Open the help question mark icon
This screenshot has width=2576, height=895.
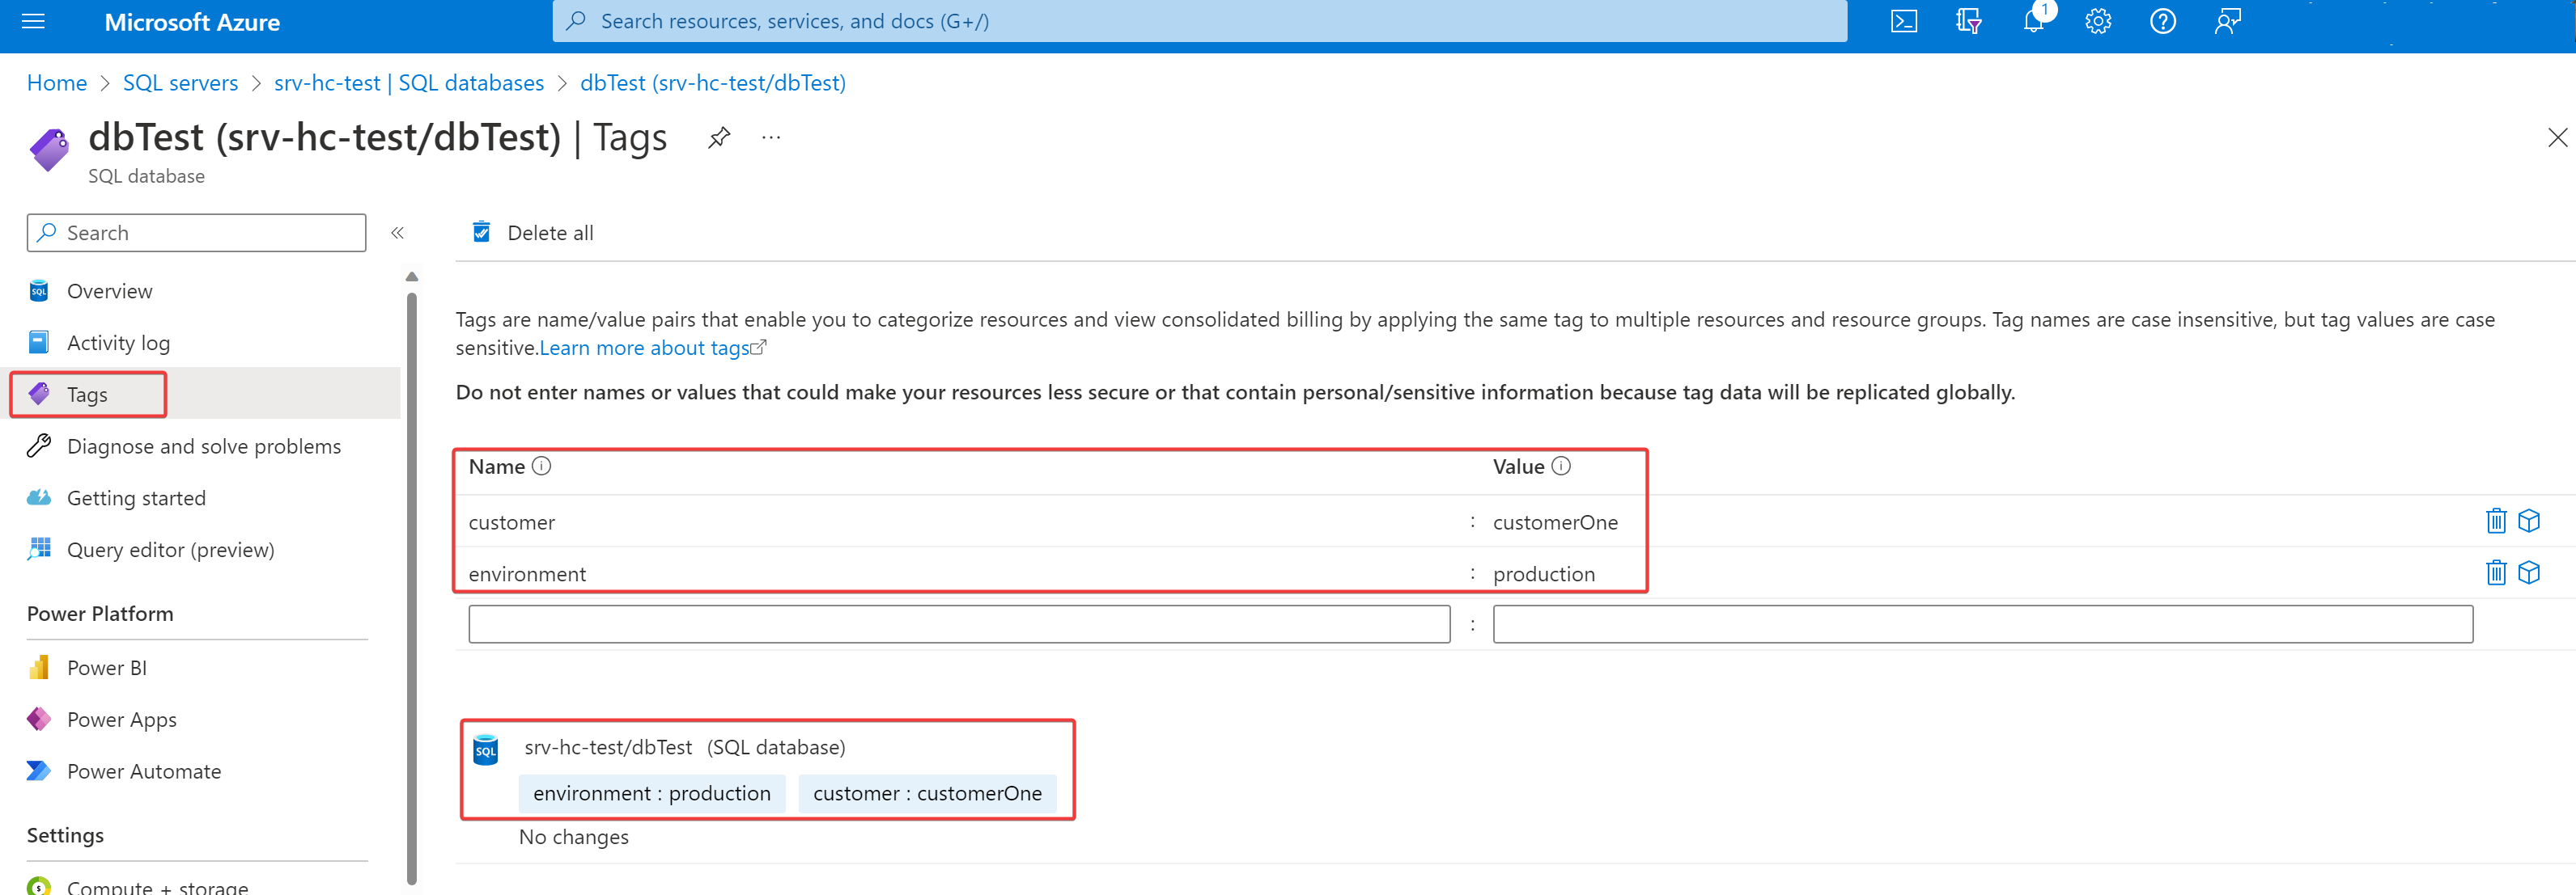tap(2162, 21)
